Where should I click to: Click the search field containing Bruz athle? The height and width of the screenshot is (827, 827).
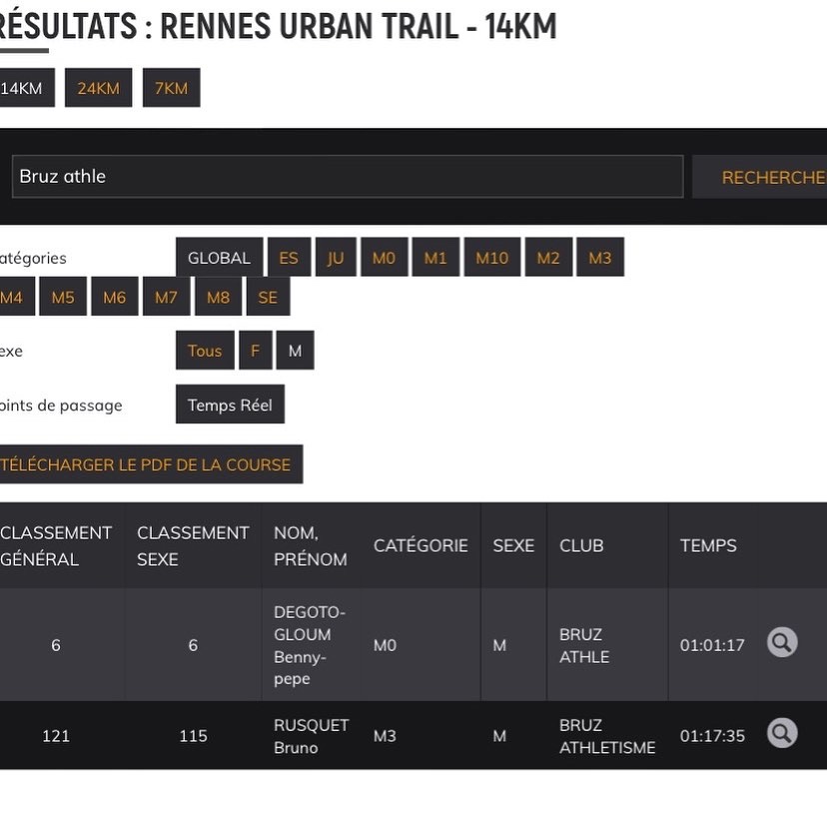click(x=347, y=177)
